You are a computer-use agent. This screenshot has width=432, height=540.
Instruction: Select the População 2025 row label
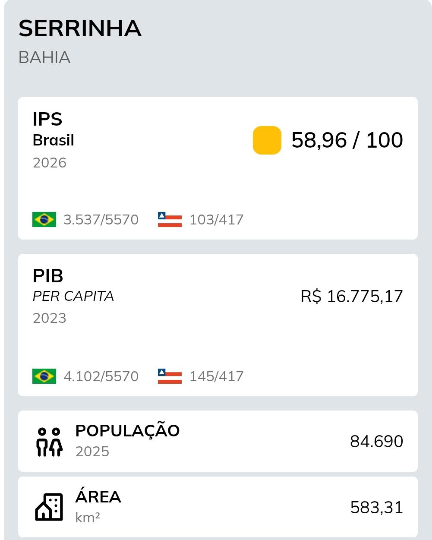127,441
